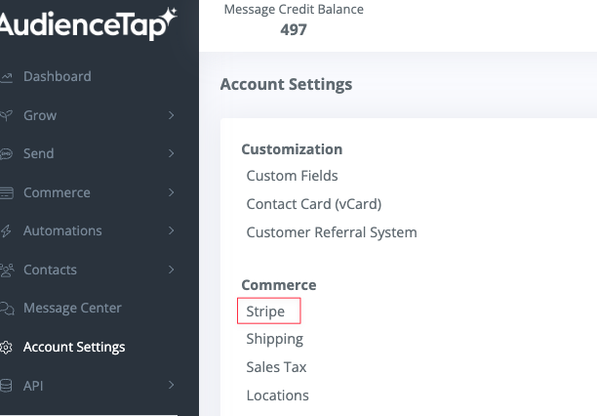Expand the Automations submenu chevron
The image size is (597, 416).
pyautogui.click(x=171, y=230)
